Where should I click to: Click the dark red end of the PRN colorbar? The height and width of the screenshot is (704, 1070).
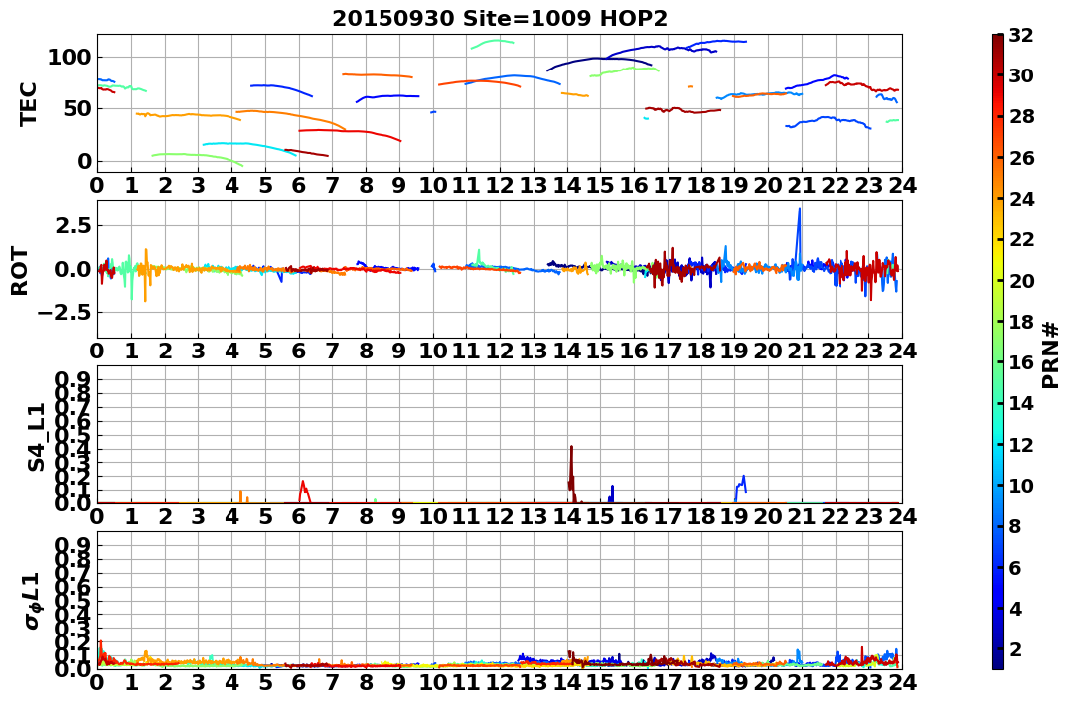pyautogui.click(x=997, y=43)
